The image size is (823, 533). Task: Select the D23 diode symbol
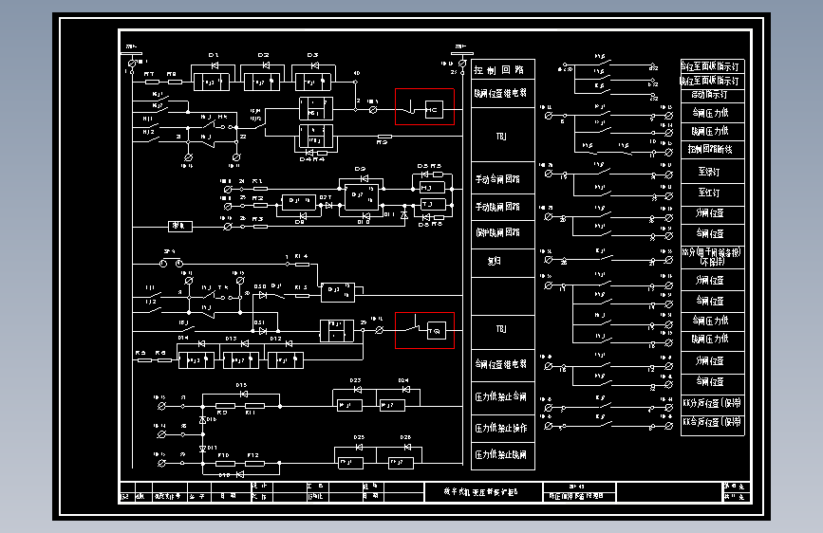358,389
